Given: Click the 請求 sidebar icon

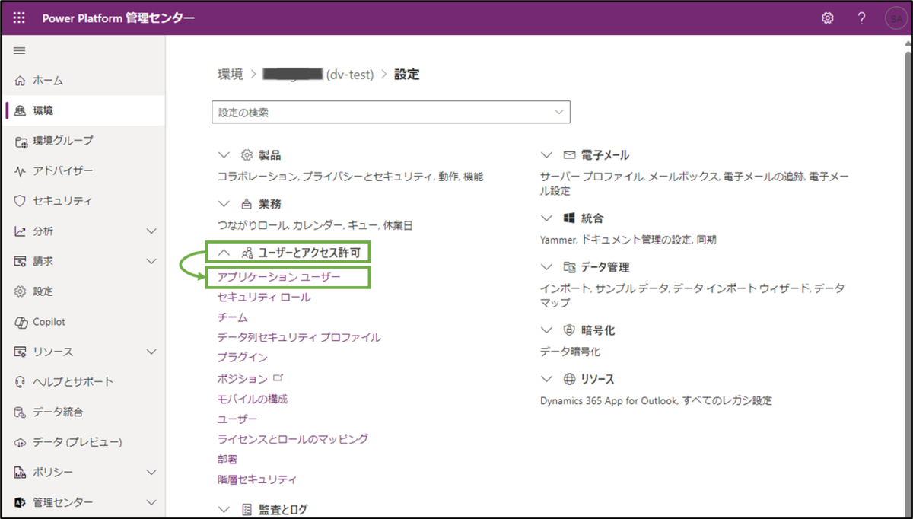Looking at the screenshot, I should [x=21, y=261].
